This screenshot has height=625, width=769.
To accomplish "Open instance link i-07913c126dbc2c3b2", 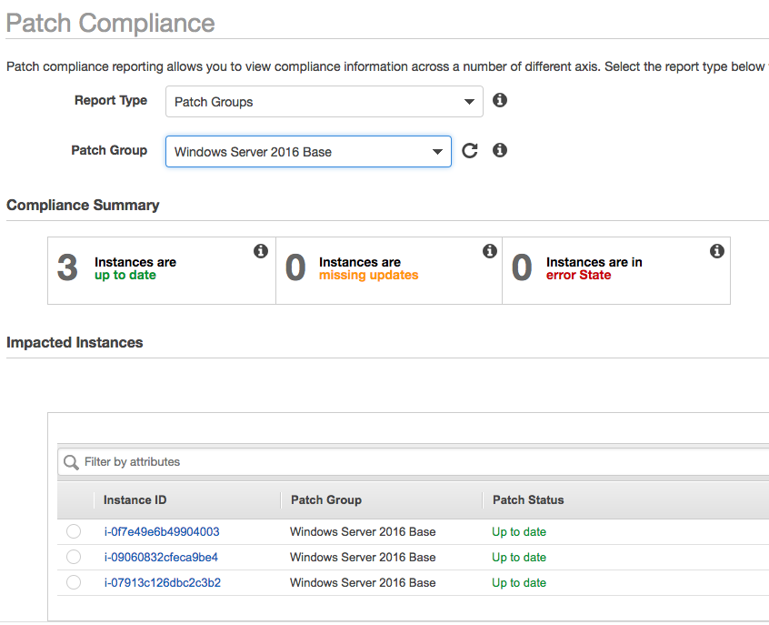I will point(162,582).
